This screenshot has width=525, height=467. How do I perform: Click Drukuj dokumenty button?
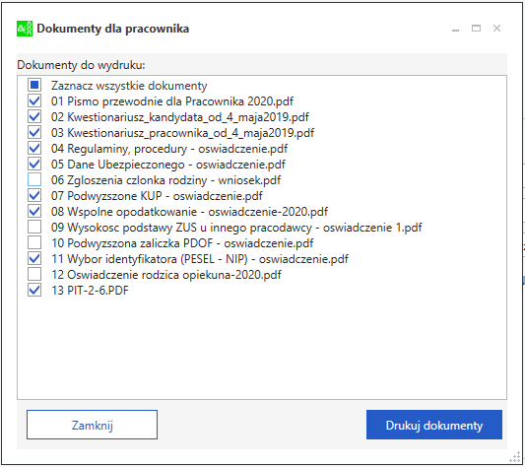(x=434, y=425)
